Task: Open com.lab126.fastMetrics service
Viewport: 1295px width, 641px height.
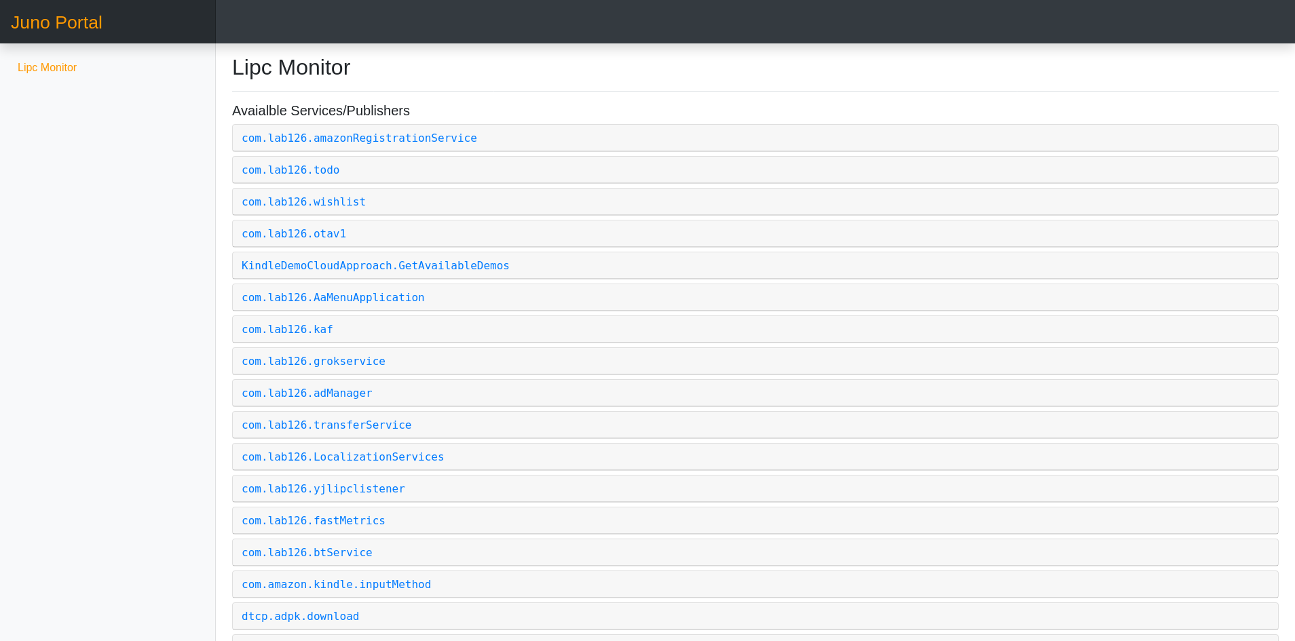Action: coord(314,521)
